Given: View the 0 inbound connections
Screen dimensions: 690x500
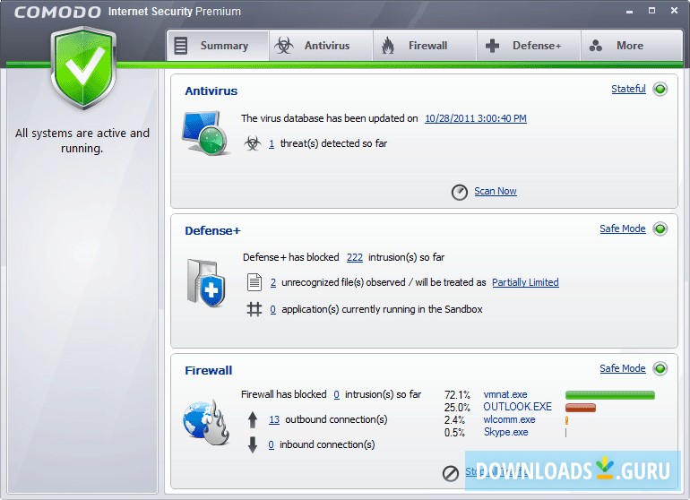Looking at the screenshot, I should tap(271, 444).
